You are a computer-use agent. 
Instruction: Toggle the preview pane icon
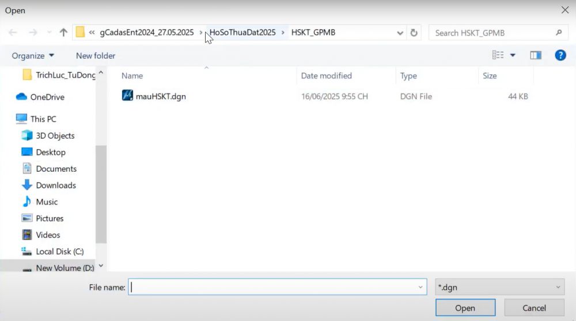(x=536, y=55)
